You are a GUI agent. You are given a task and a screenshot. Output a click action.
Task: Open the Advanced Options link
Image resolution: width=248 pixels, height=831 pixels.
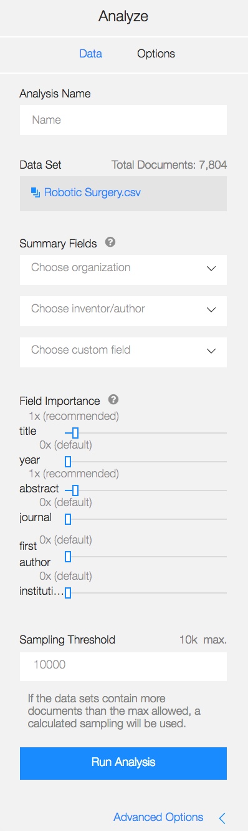click(158, 817)
